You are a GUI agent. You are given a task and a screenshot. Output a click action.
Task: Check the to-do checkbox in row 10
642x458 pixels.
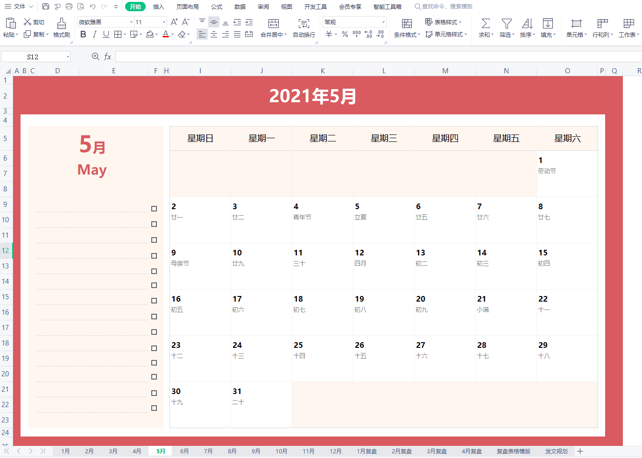(x=154, y=224)
